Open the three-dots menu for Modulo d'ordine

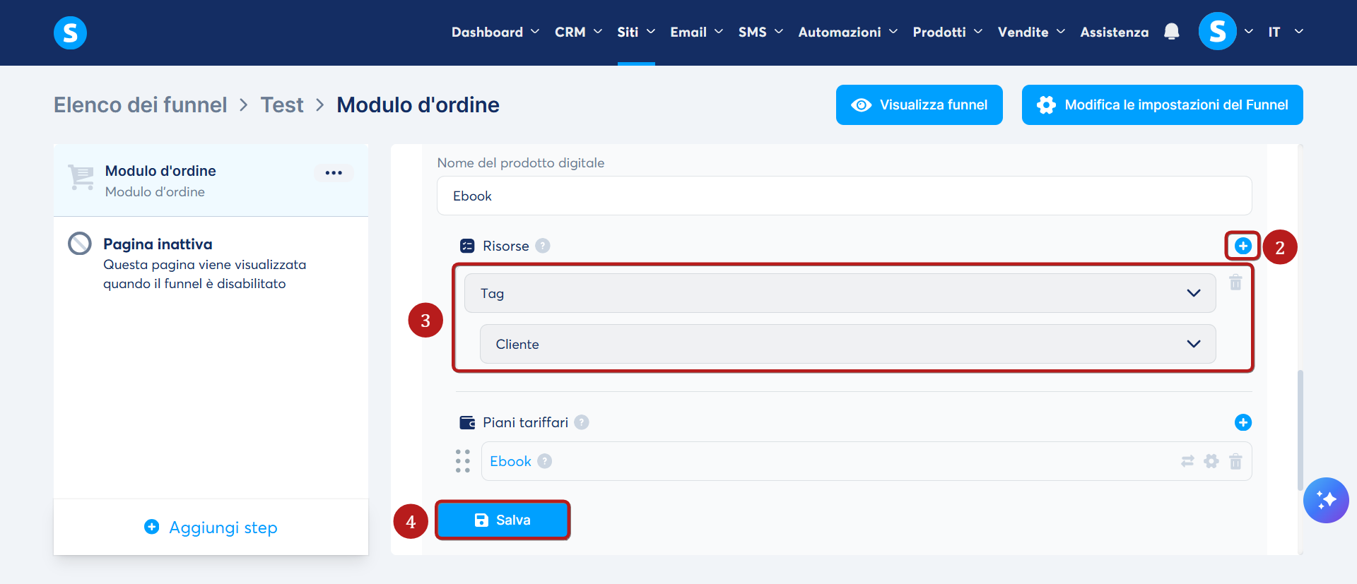(x=334, y=173)
